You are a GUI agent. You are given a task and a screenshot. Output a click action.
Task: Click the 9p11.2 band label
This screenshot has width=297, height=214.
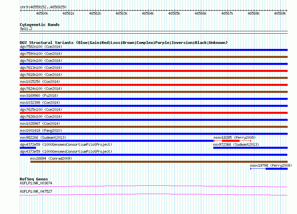[x=26, y=29]
